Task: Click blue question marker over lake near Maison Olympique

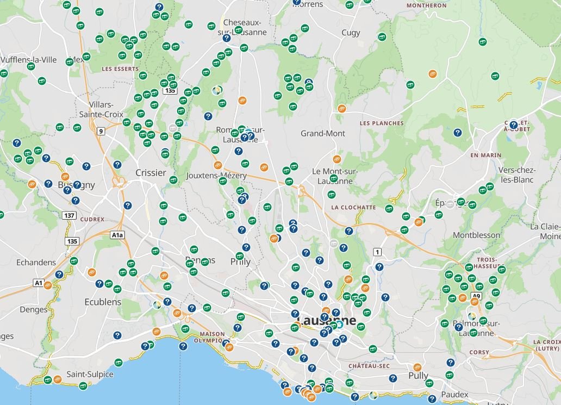Action: 183,346
